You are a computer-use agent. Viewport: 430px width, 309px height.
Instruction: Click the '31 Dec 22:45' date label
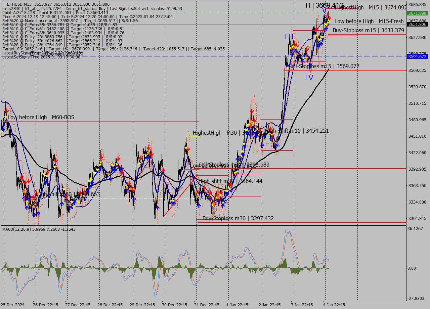207,305
